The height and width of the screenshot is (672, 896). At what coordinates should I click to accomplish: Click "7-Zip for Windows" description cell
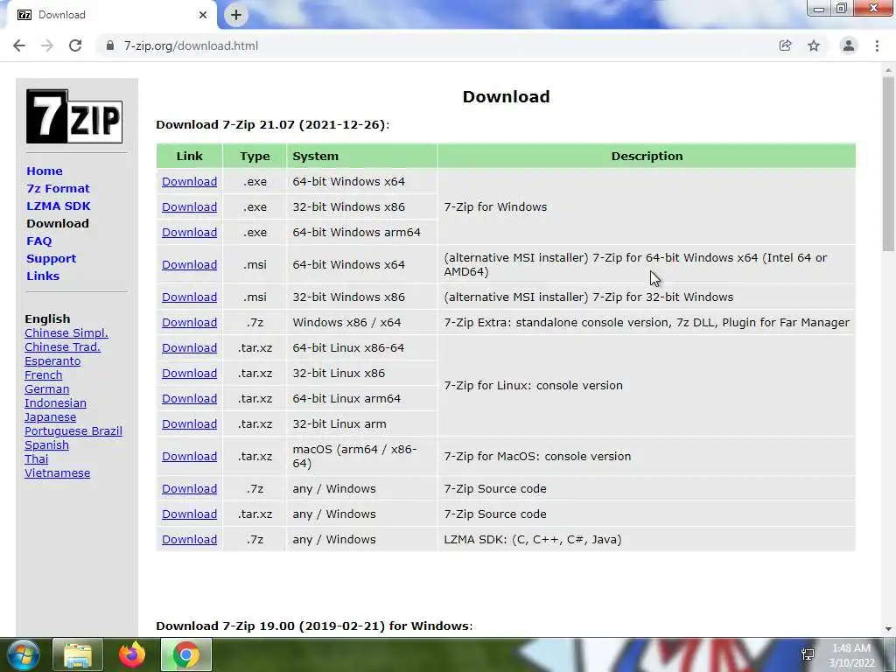[x=647, y=206]
